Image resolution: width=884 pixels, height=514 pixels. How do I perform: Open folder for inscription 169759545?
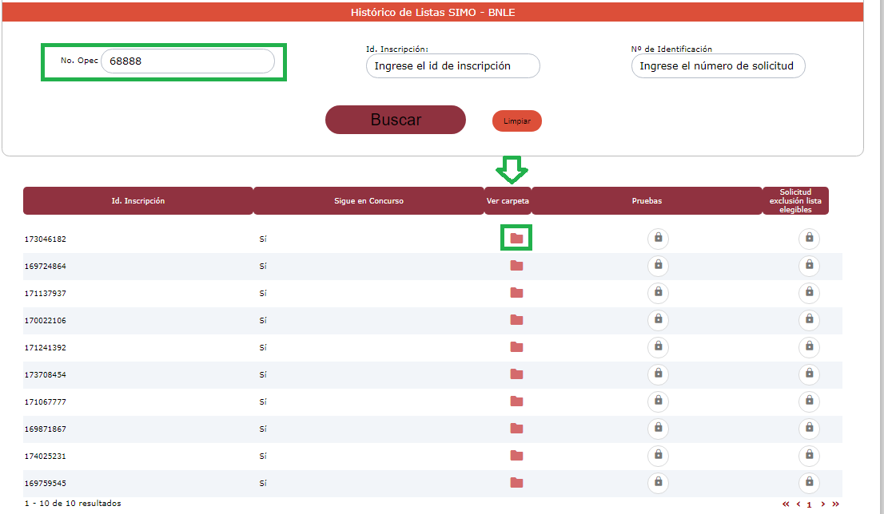pos(516,483)
